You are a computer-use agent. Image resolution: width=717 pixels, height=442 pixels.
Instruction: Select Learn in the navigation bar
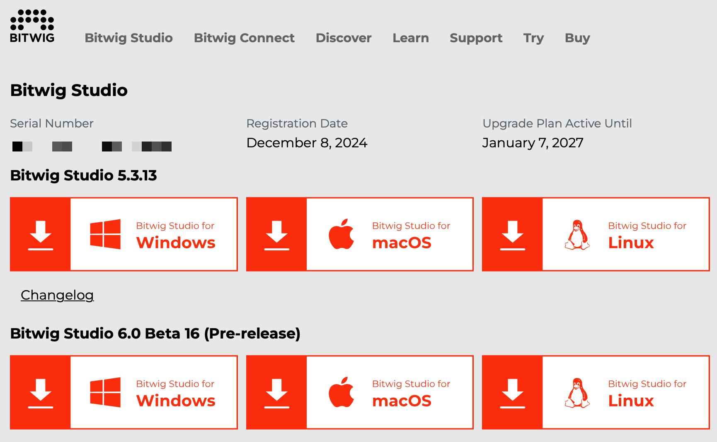tap(410, 38)
